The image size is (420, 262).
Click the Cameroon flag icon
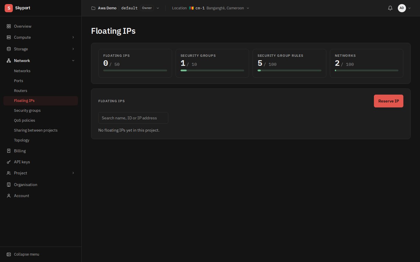(x=191, y=8)
